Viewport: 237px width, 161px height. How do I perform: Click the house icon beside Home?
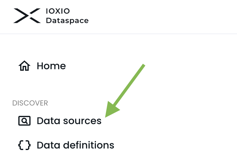click(24, 66)
